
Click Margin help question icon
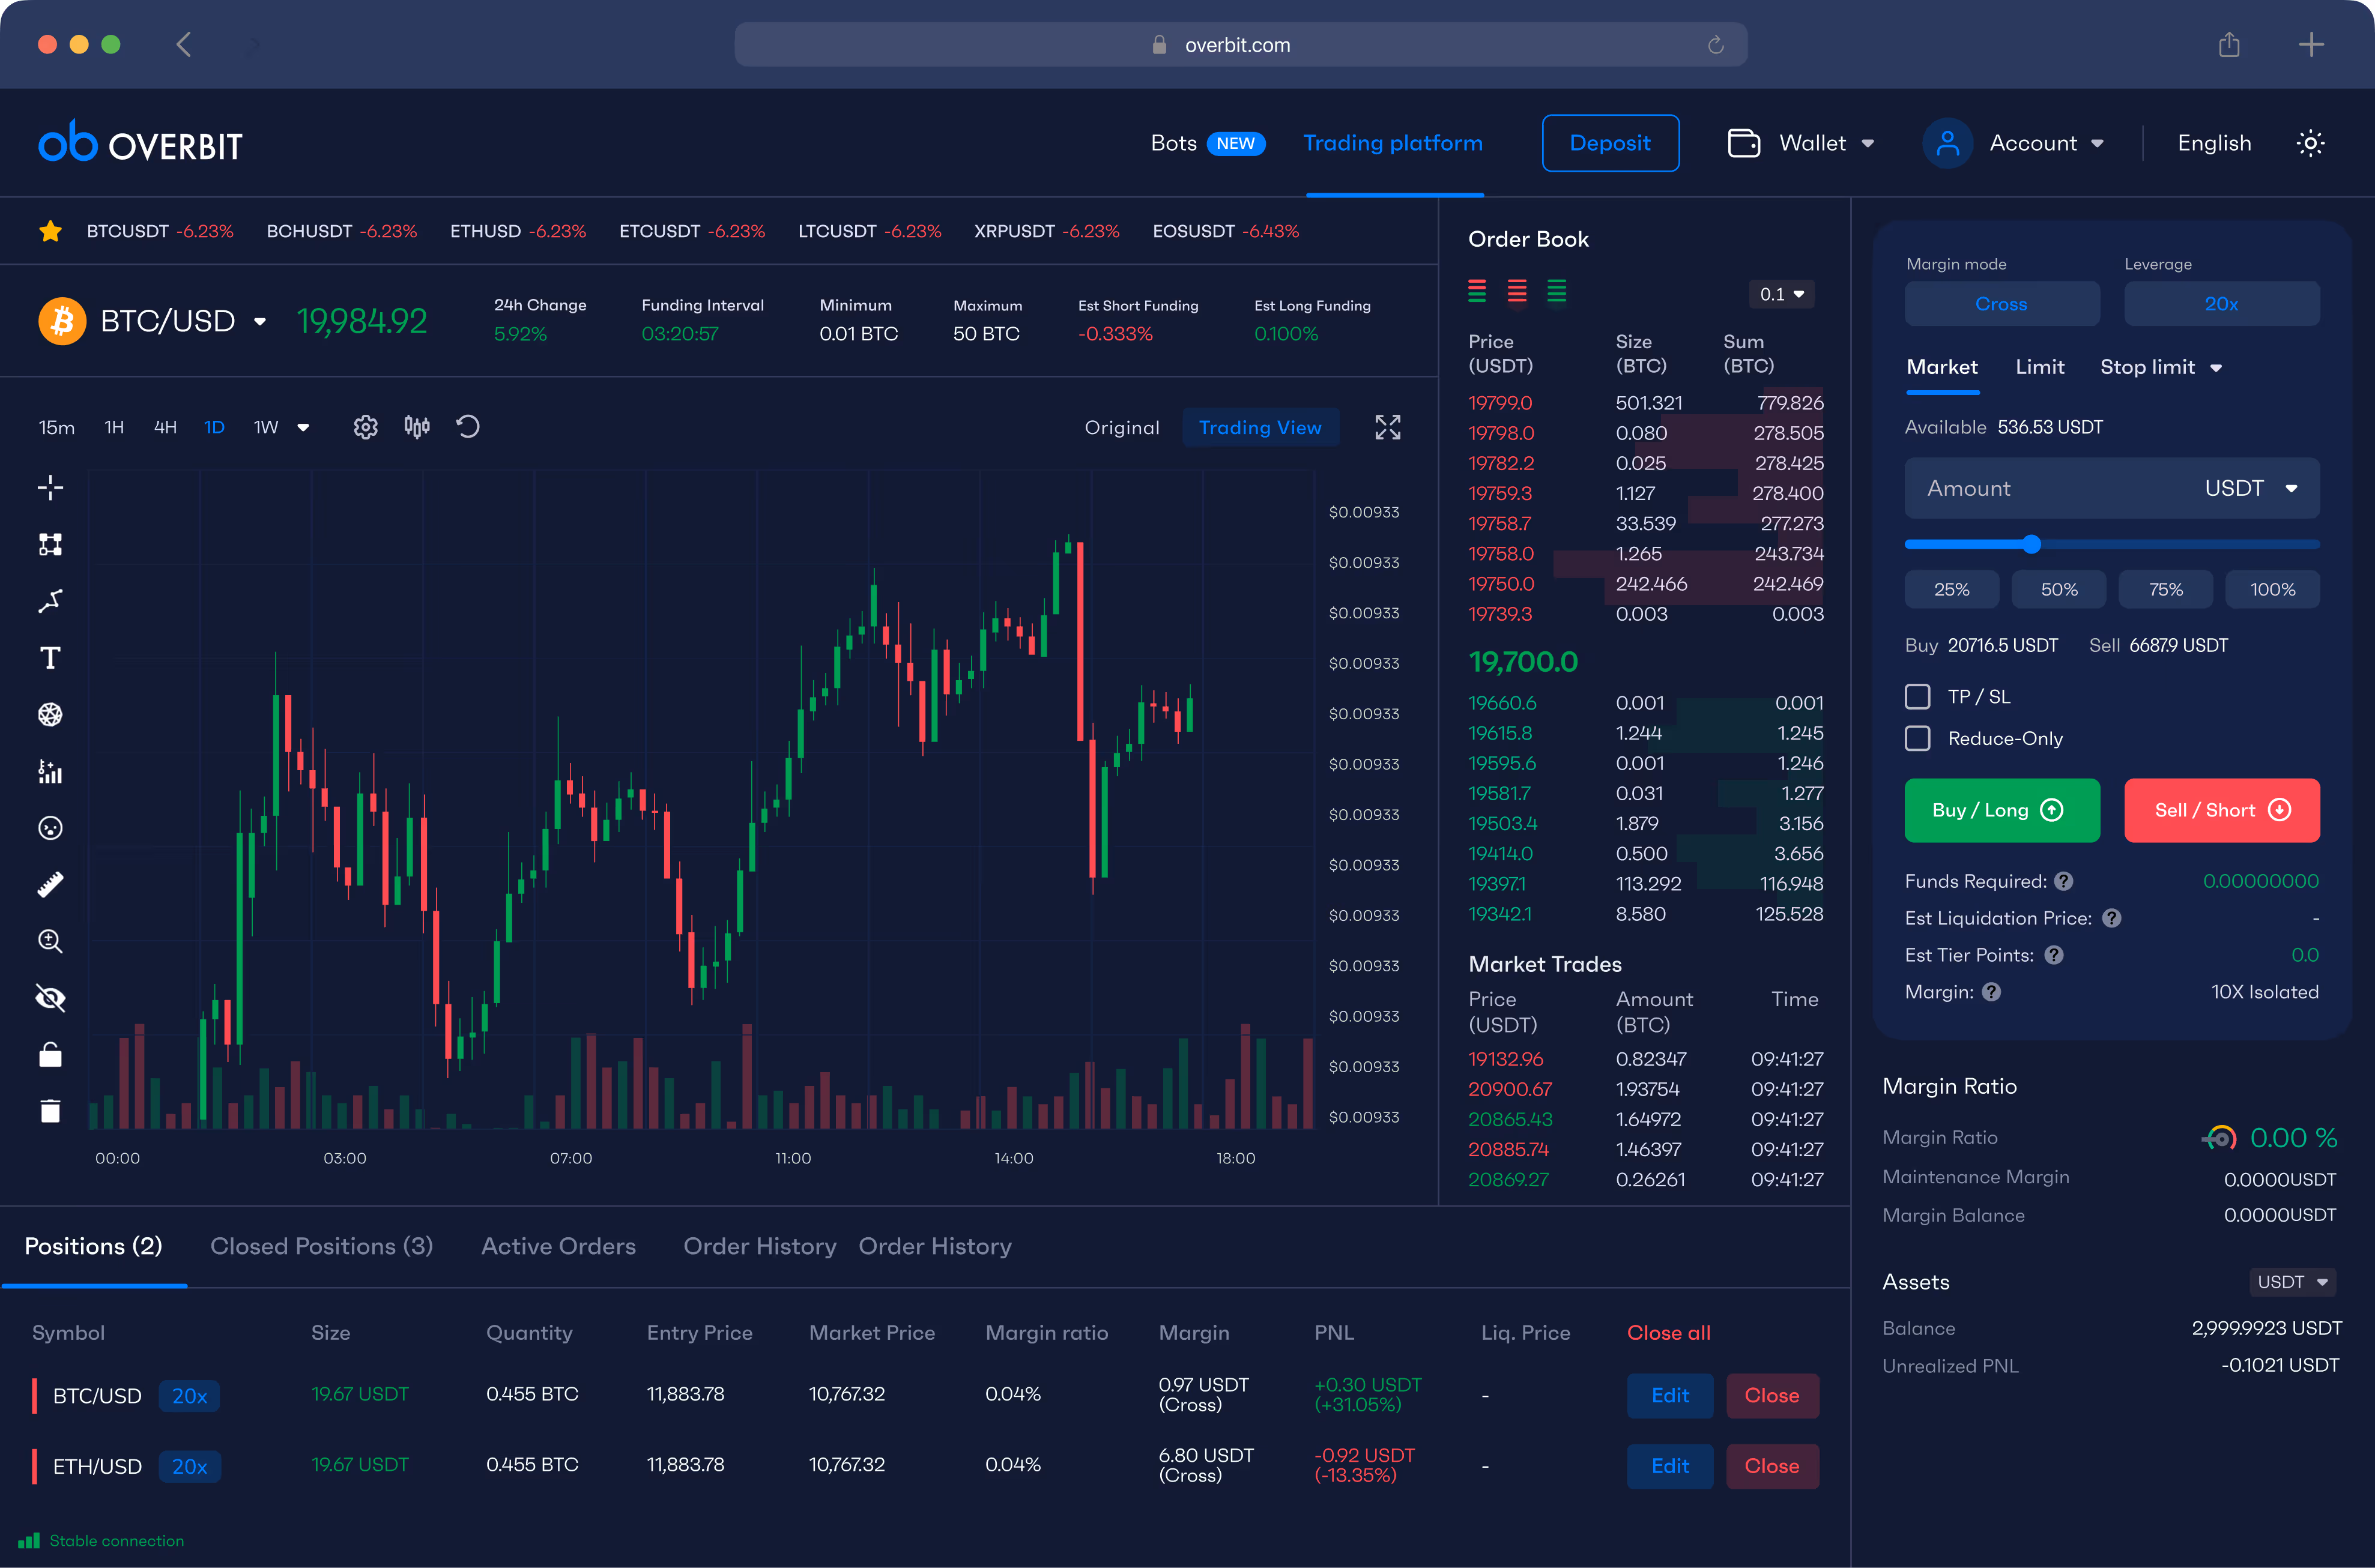click(x=1992, y=992)
